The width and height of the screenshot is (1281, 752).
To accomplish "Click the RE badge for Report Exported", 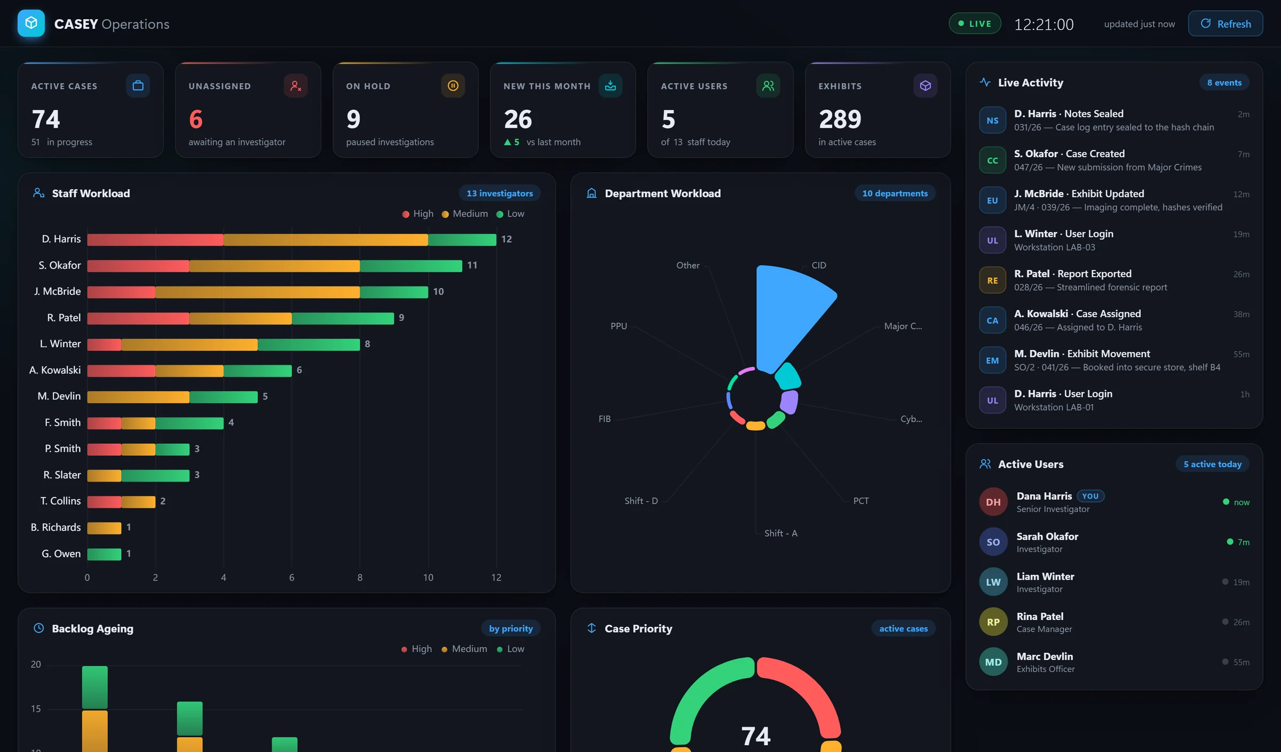I will click(x=992, y=281).
